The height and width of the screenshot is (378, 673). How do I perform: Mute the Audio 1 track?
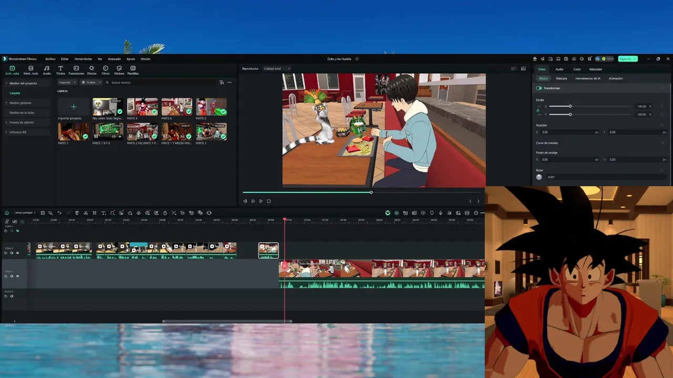click(12, 296)
